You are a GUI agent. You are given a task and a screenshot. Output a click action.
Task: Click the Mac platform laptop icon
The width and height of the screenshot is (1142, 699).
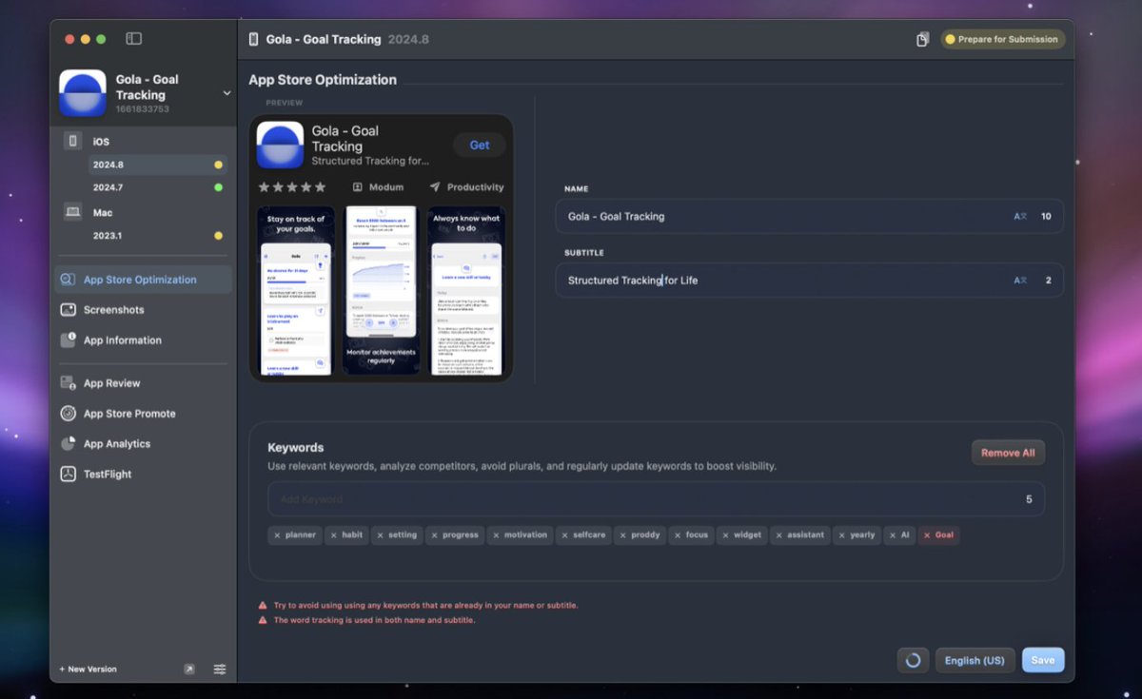[x=73, y=212]
